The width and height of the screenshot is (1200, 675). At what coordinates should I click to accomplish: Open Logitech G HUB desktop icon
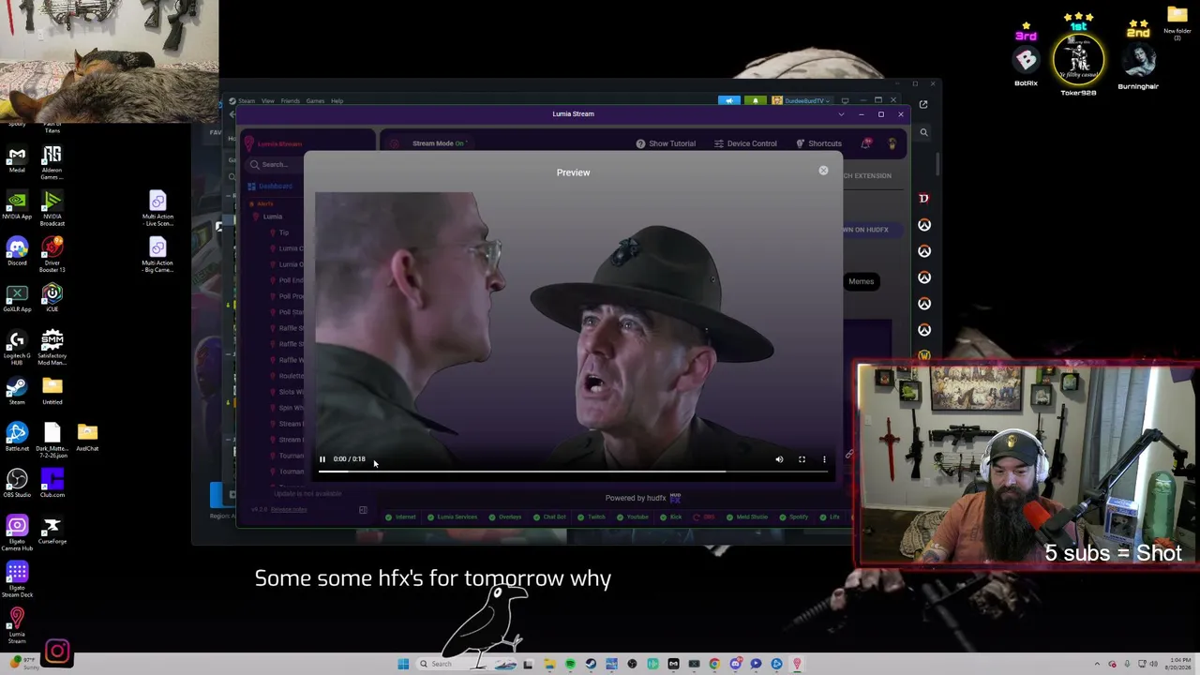point(17,347)
